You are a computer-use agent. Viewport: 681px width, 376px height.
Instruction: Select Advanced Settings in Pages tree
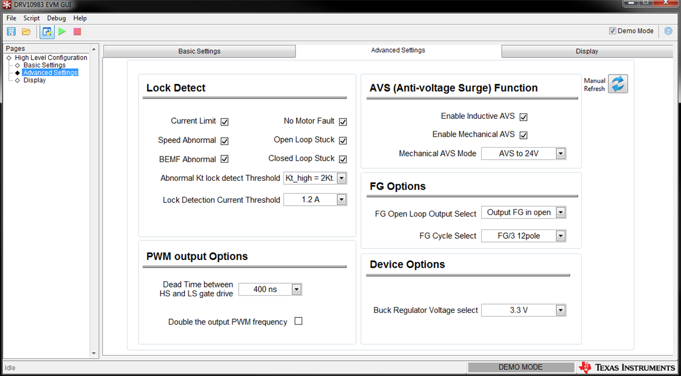click(x=50, y=72)
